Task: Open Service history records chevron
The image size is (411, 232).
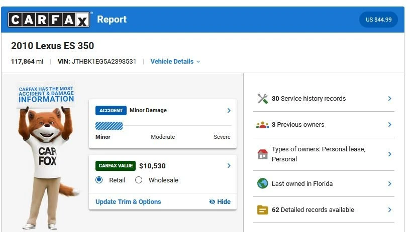Action: click(x=390, y=99)
